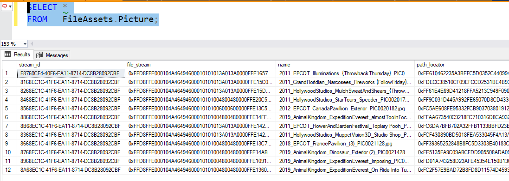Screen dimensions: 509x181
Task: Select name cell 2019_AnimalKingdom_ExpeditionEverest_On Ride Into Tu
Action: (345, 169)
